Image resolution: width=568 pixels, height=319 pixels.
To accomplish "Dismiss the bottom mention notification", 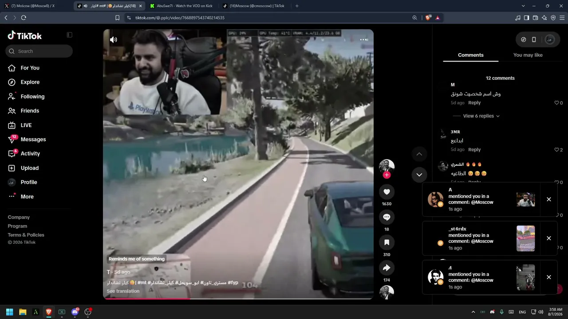I will [549, 277].
